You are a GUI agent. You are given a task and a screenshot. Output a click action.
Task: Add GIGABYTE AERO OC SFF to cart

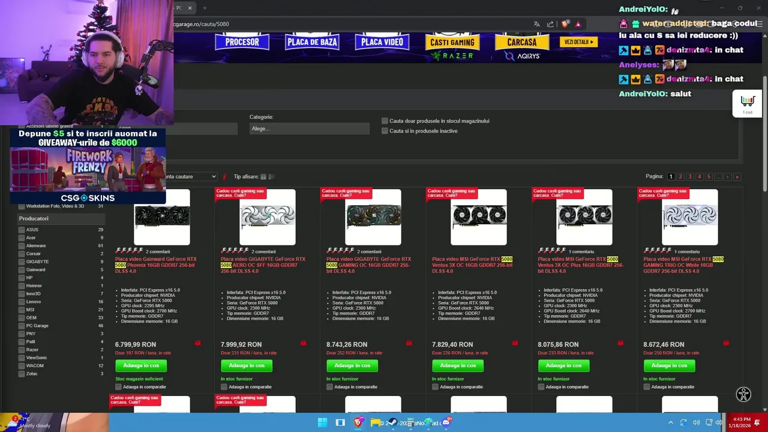pos(247,365)
